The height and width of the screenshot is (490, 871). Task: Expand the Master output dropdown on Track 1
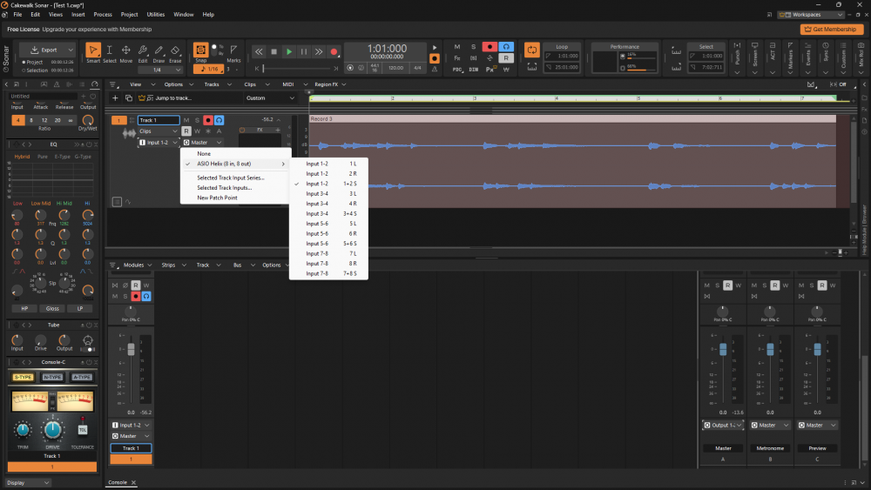click(x=218, y=142)
